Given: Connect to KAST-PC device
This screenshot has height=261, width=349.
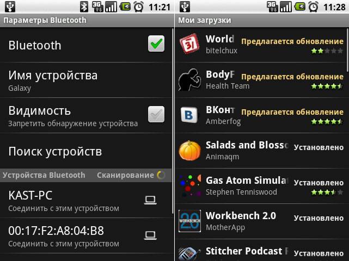Looking at the screenshot, I should point(86,200).
